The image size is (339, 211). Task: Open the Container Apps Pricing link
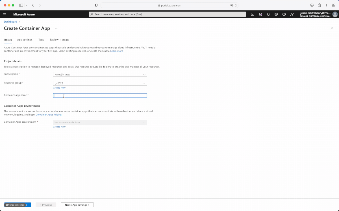[49, 115]
